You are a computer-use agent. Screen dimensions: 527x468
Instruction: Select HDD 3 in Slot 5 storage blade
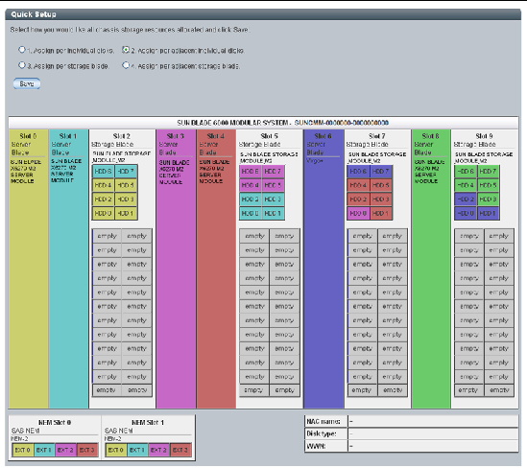pyautogui.click(x=273, y=199)
